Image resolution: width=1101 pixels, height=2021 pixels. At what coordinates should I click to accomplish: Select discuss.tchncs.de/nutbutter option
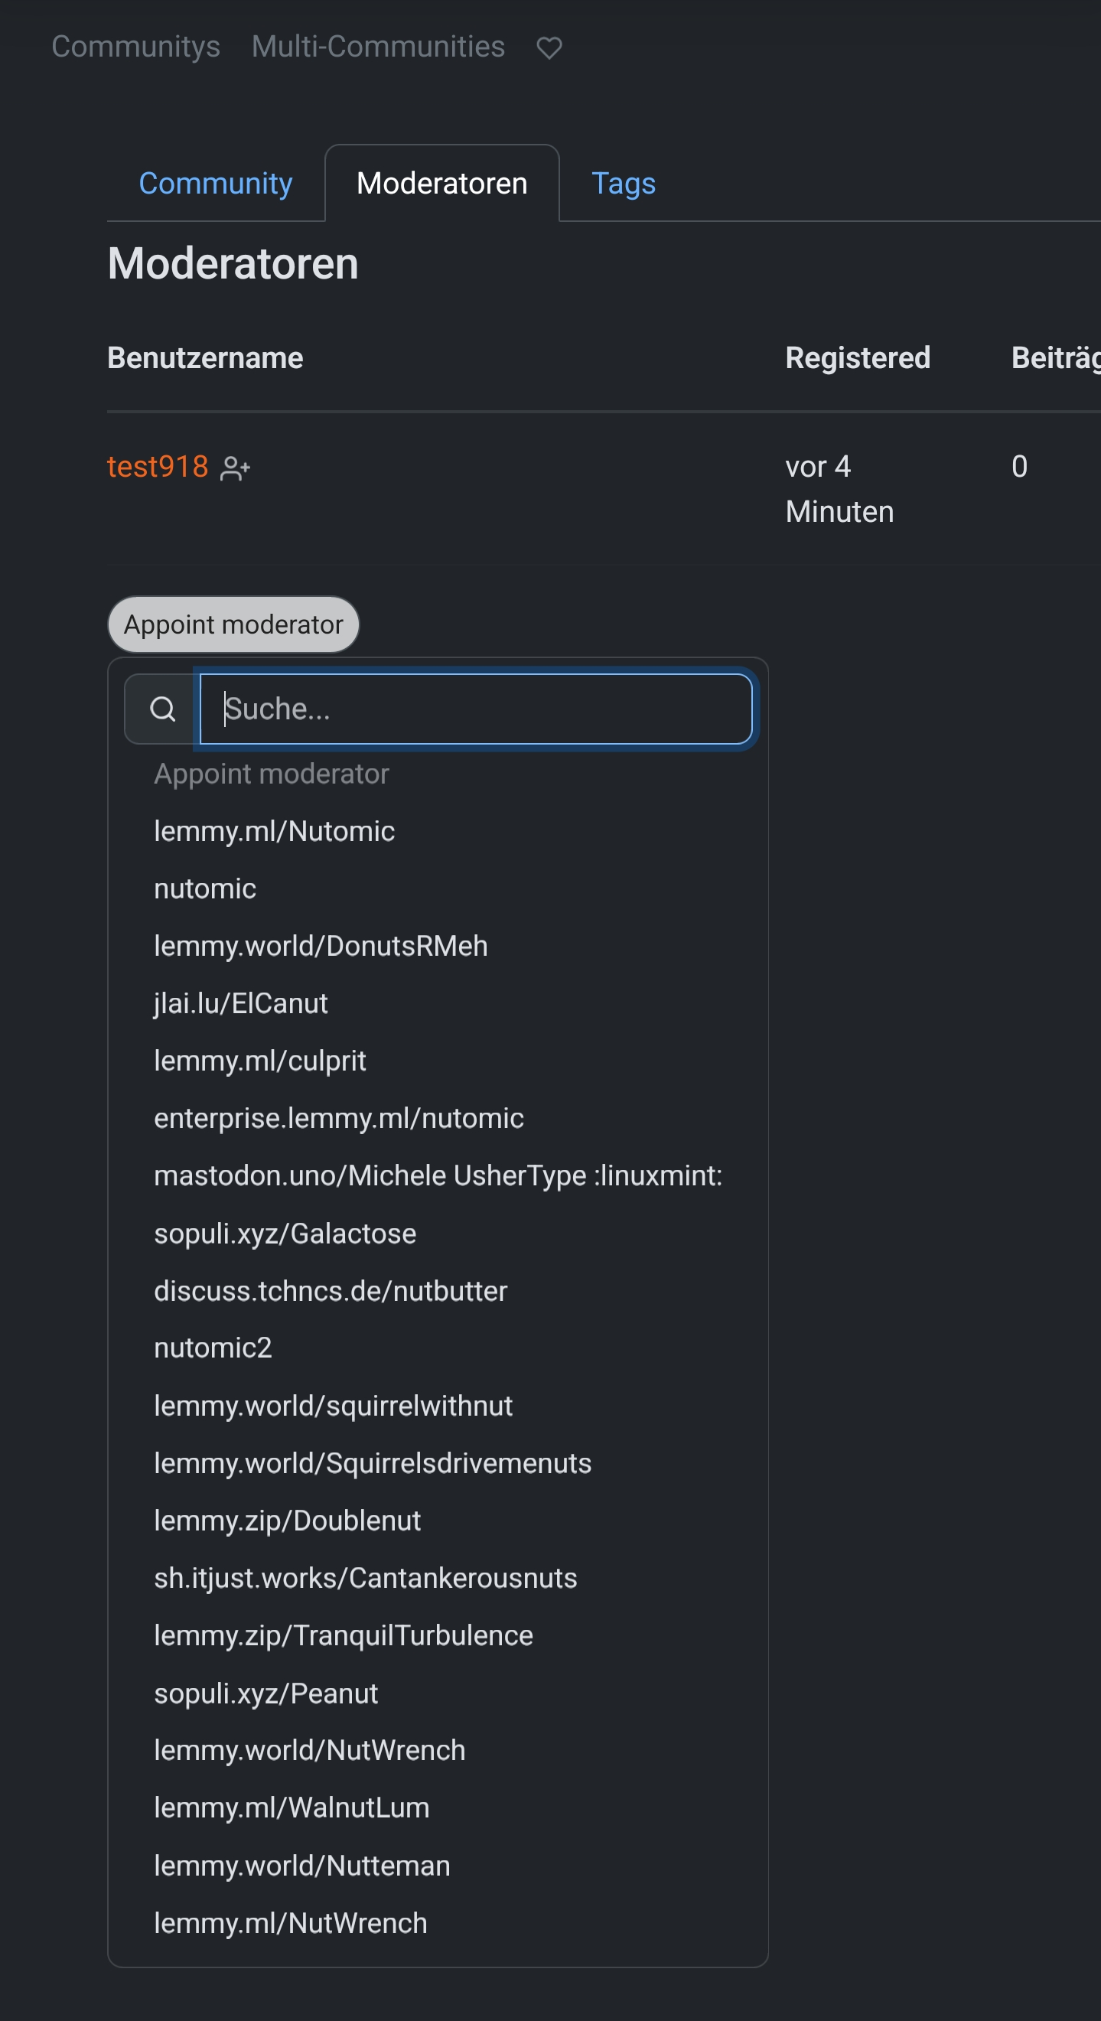330,1291
